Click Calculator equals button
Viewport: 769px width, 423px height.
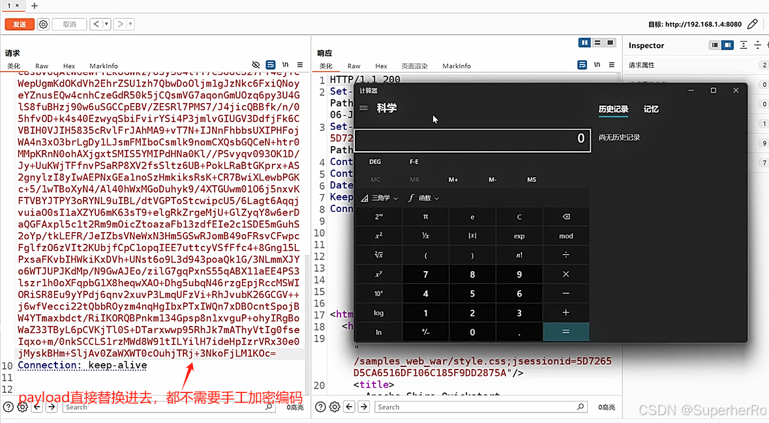pos(566,332)
